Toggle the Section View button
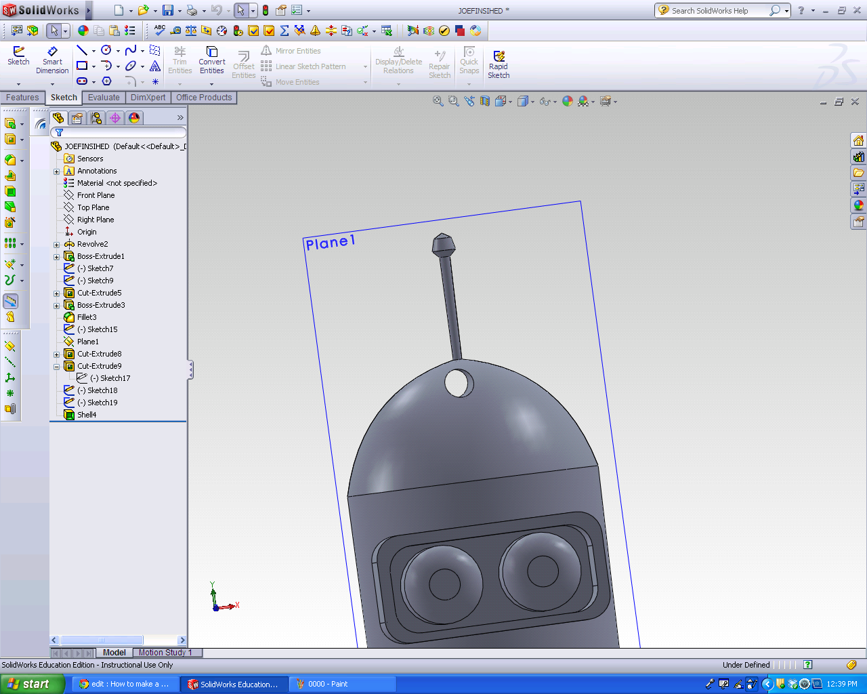Viewport: 867px width, 694px height. 485,101
